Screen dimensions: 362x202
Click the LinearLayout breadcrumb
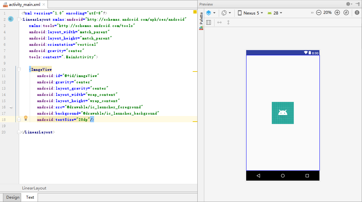click(x=34, y=188)
